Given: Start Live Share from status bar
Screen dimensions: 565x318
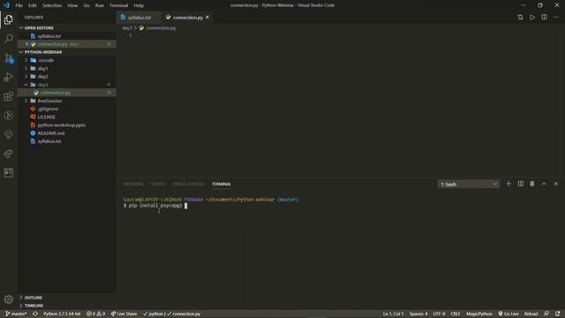Looking at the screenshot, I should tap(124, 314).
